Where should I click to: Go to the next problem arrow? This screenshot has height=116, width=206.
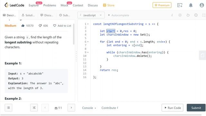[x=71, y=108]
